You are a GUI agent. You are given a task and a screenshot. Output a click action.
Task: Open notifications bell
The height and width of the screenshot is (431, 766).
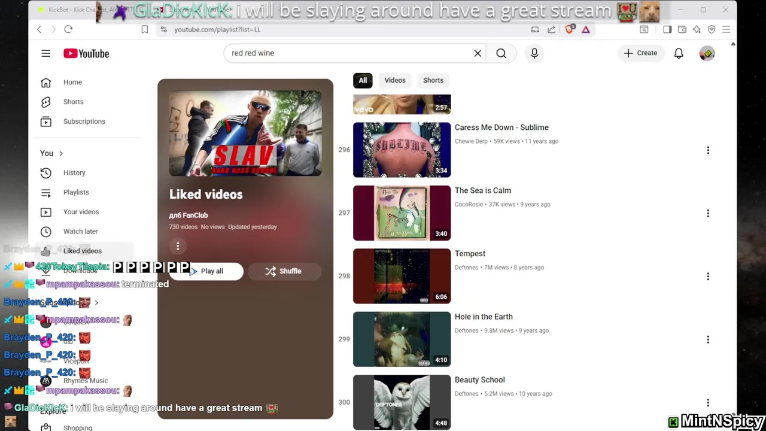pos(679,53)
